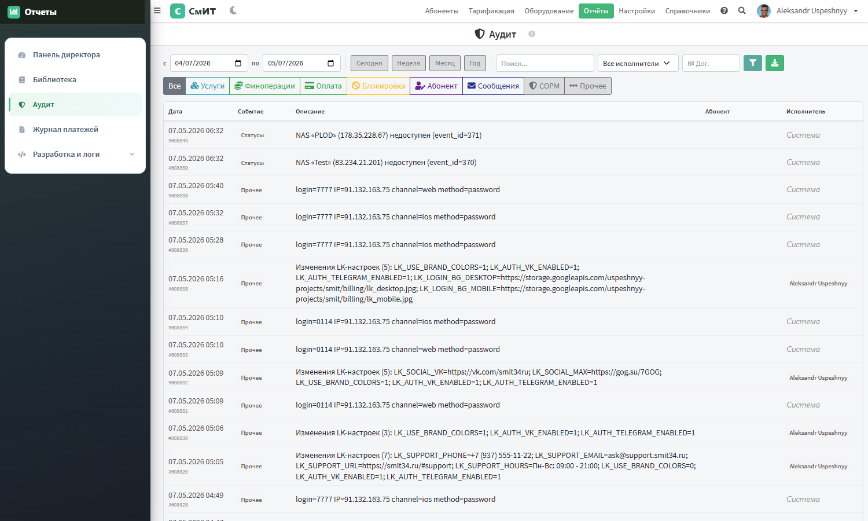868x521 pixels.
Task: Open Абоненты in top navigation
Action: (442, 11)
